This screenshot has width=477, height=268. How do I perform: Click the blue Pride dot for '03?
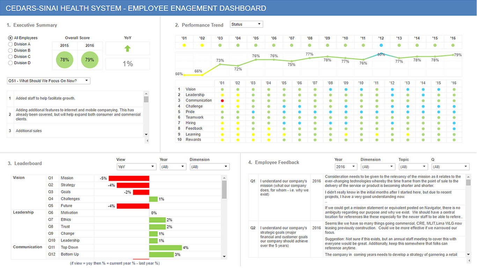[253, 112]
